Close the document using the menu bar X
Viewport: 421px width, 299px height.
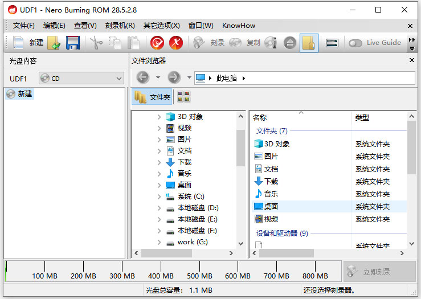tap(410, 26)
